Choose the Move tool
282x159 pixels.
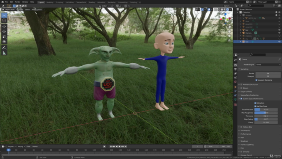[4, 26]
